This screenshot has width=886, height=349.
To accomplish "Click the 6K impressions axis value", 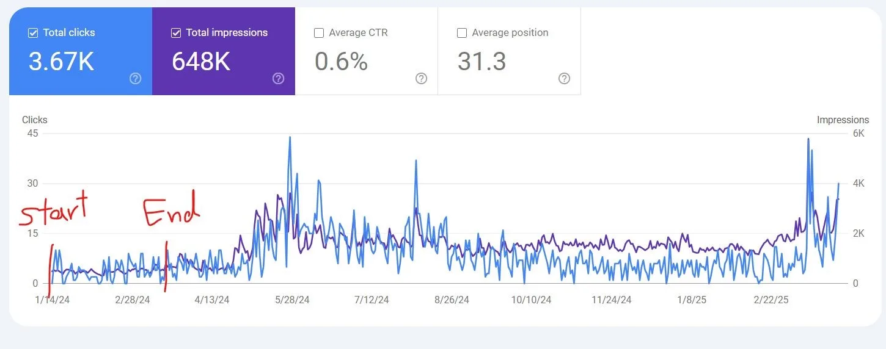I will click(x=858, y=133).
